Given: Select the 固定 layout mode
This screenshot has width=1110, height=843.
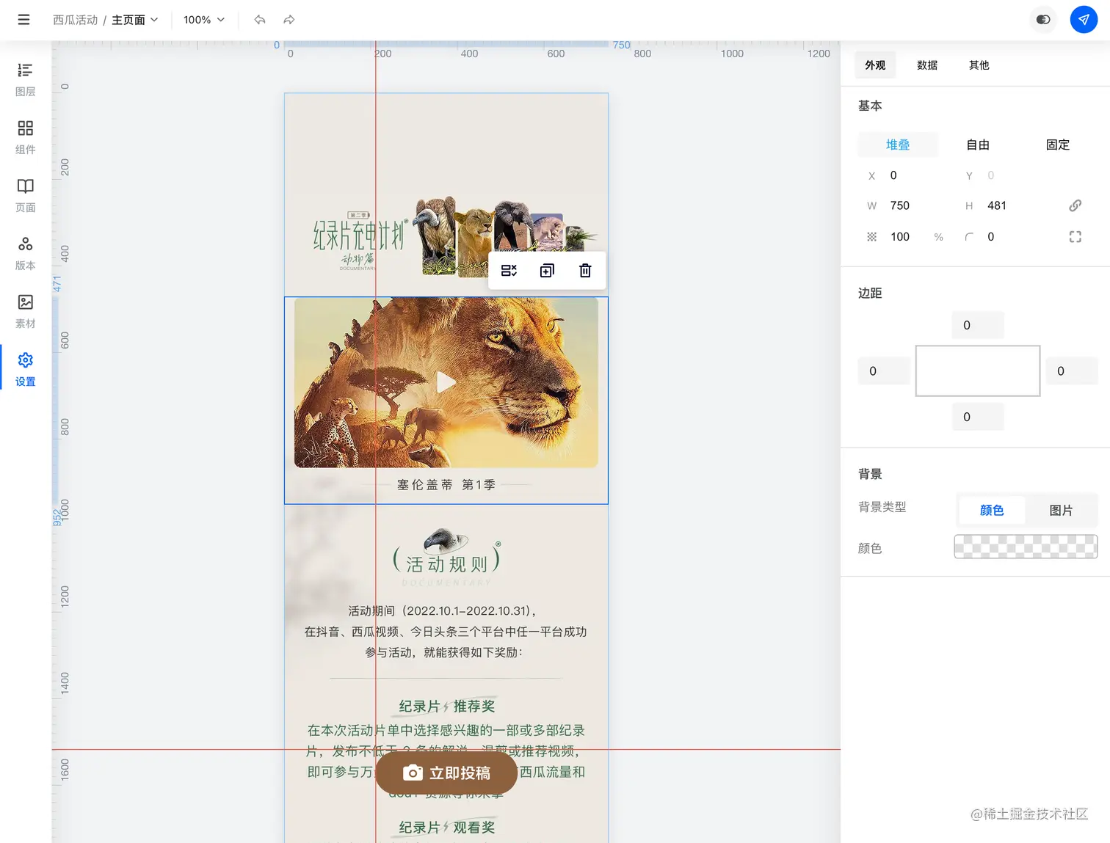Looking at the screenshot, I should [x=1058, y=145].
